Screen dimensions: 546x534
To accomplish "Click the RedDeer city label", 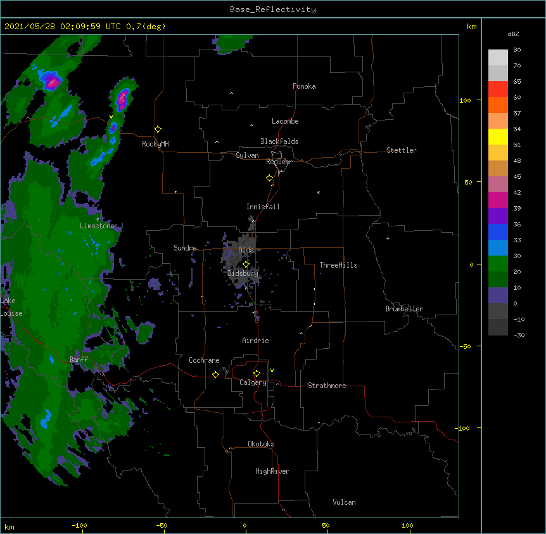I will 279,162.
